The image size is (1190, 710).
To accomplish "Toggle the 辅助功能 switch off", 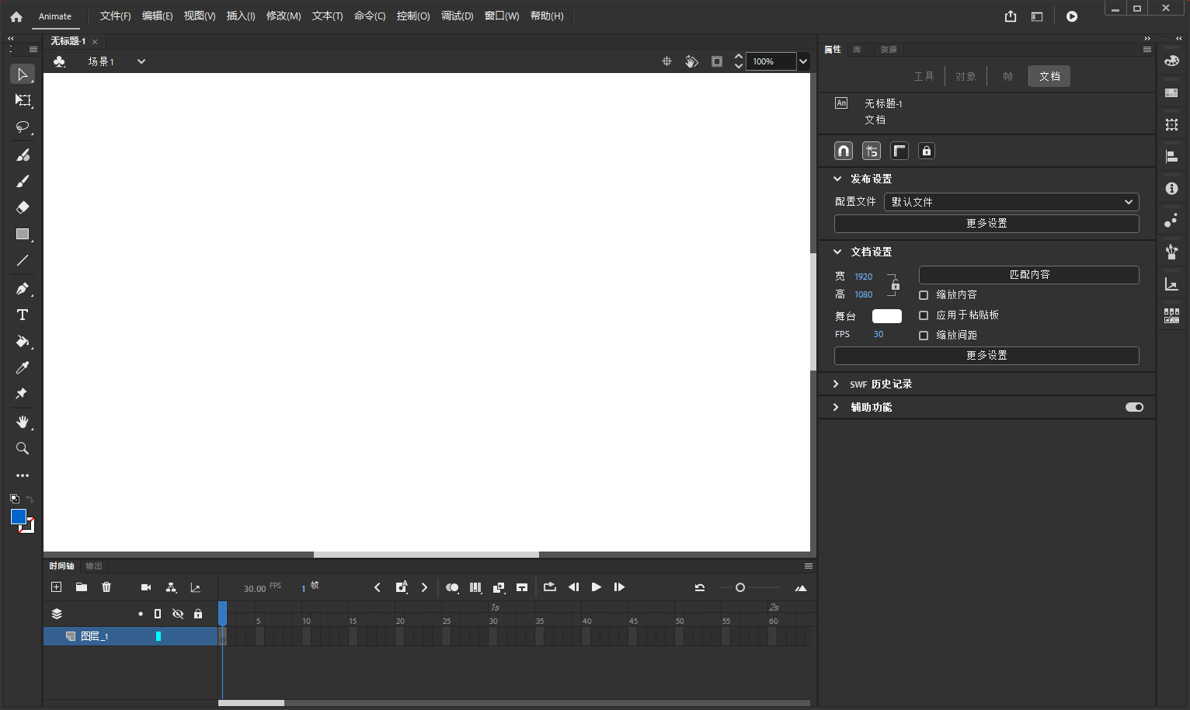I will pos(1133,406).
